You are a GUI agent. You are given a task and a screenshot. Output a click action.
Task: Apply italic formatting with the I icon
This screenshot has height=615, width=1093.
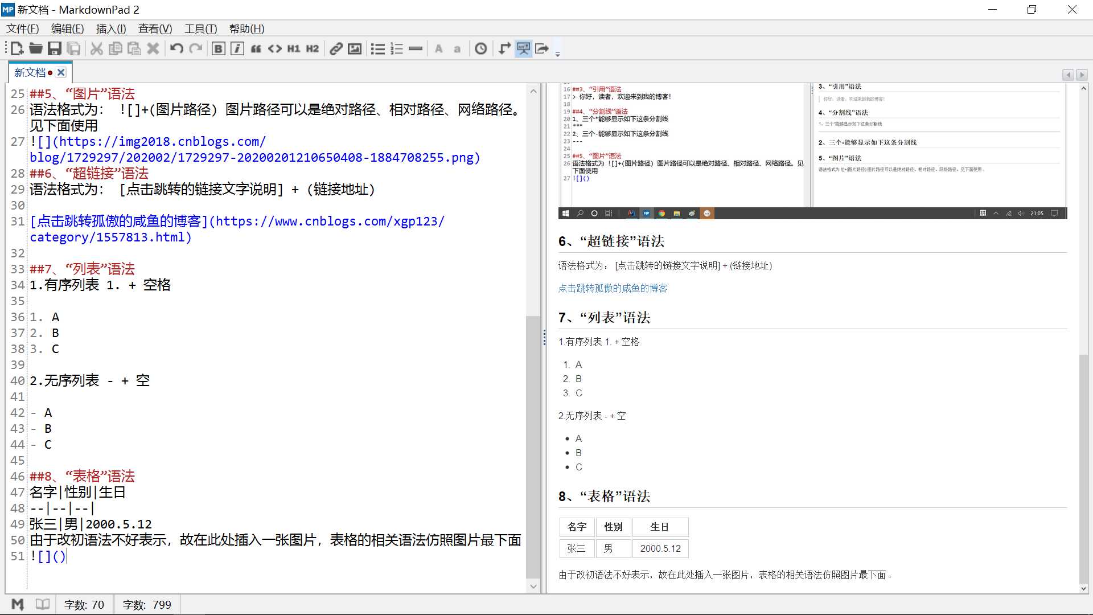(x=237, y=48)
